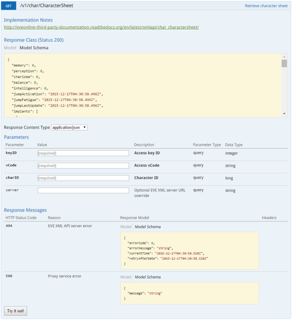The image size is (293, 321).
Task: Click the Headers column header
Action: point(269,218)
